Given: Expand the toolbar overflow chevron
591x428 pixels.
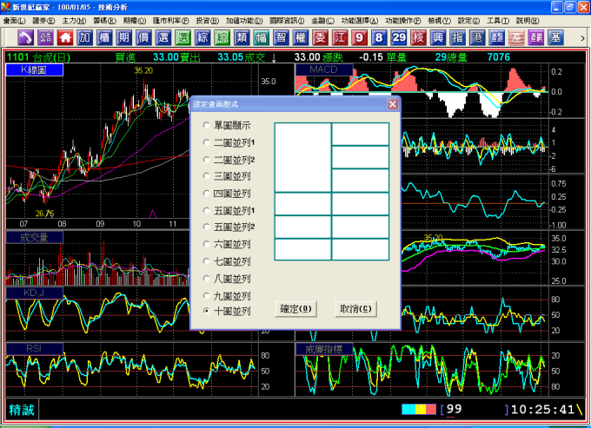Looking at the screenshot, I should point(582,38).
